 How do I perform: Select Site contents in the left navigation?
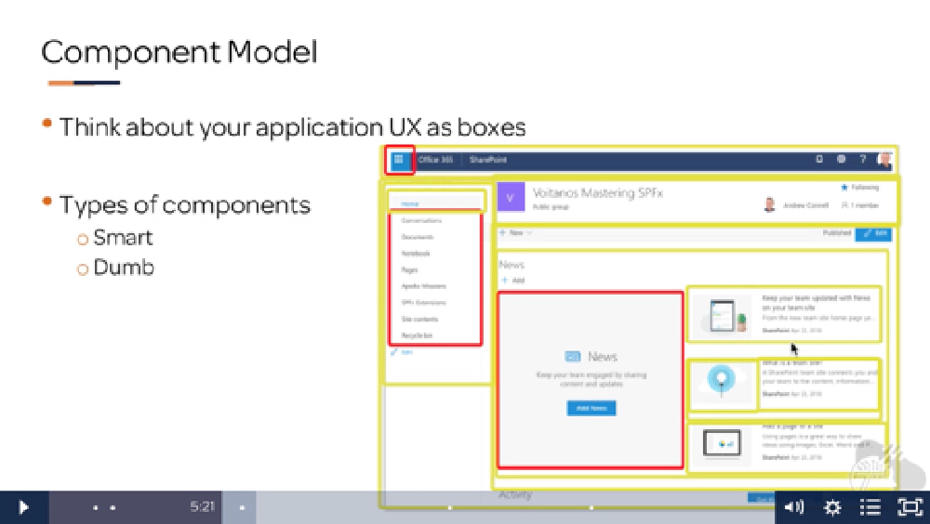click(x=419, y=319)
